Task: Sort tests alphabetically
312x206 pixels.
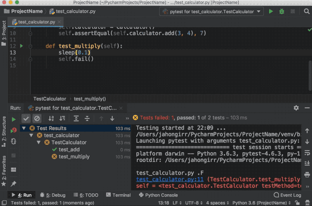Action: click(x=51, y=118)
